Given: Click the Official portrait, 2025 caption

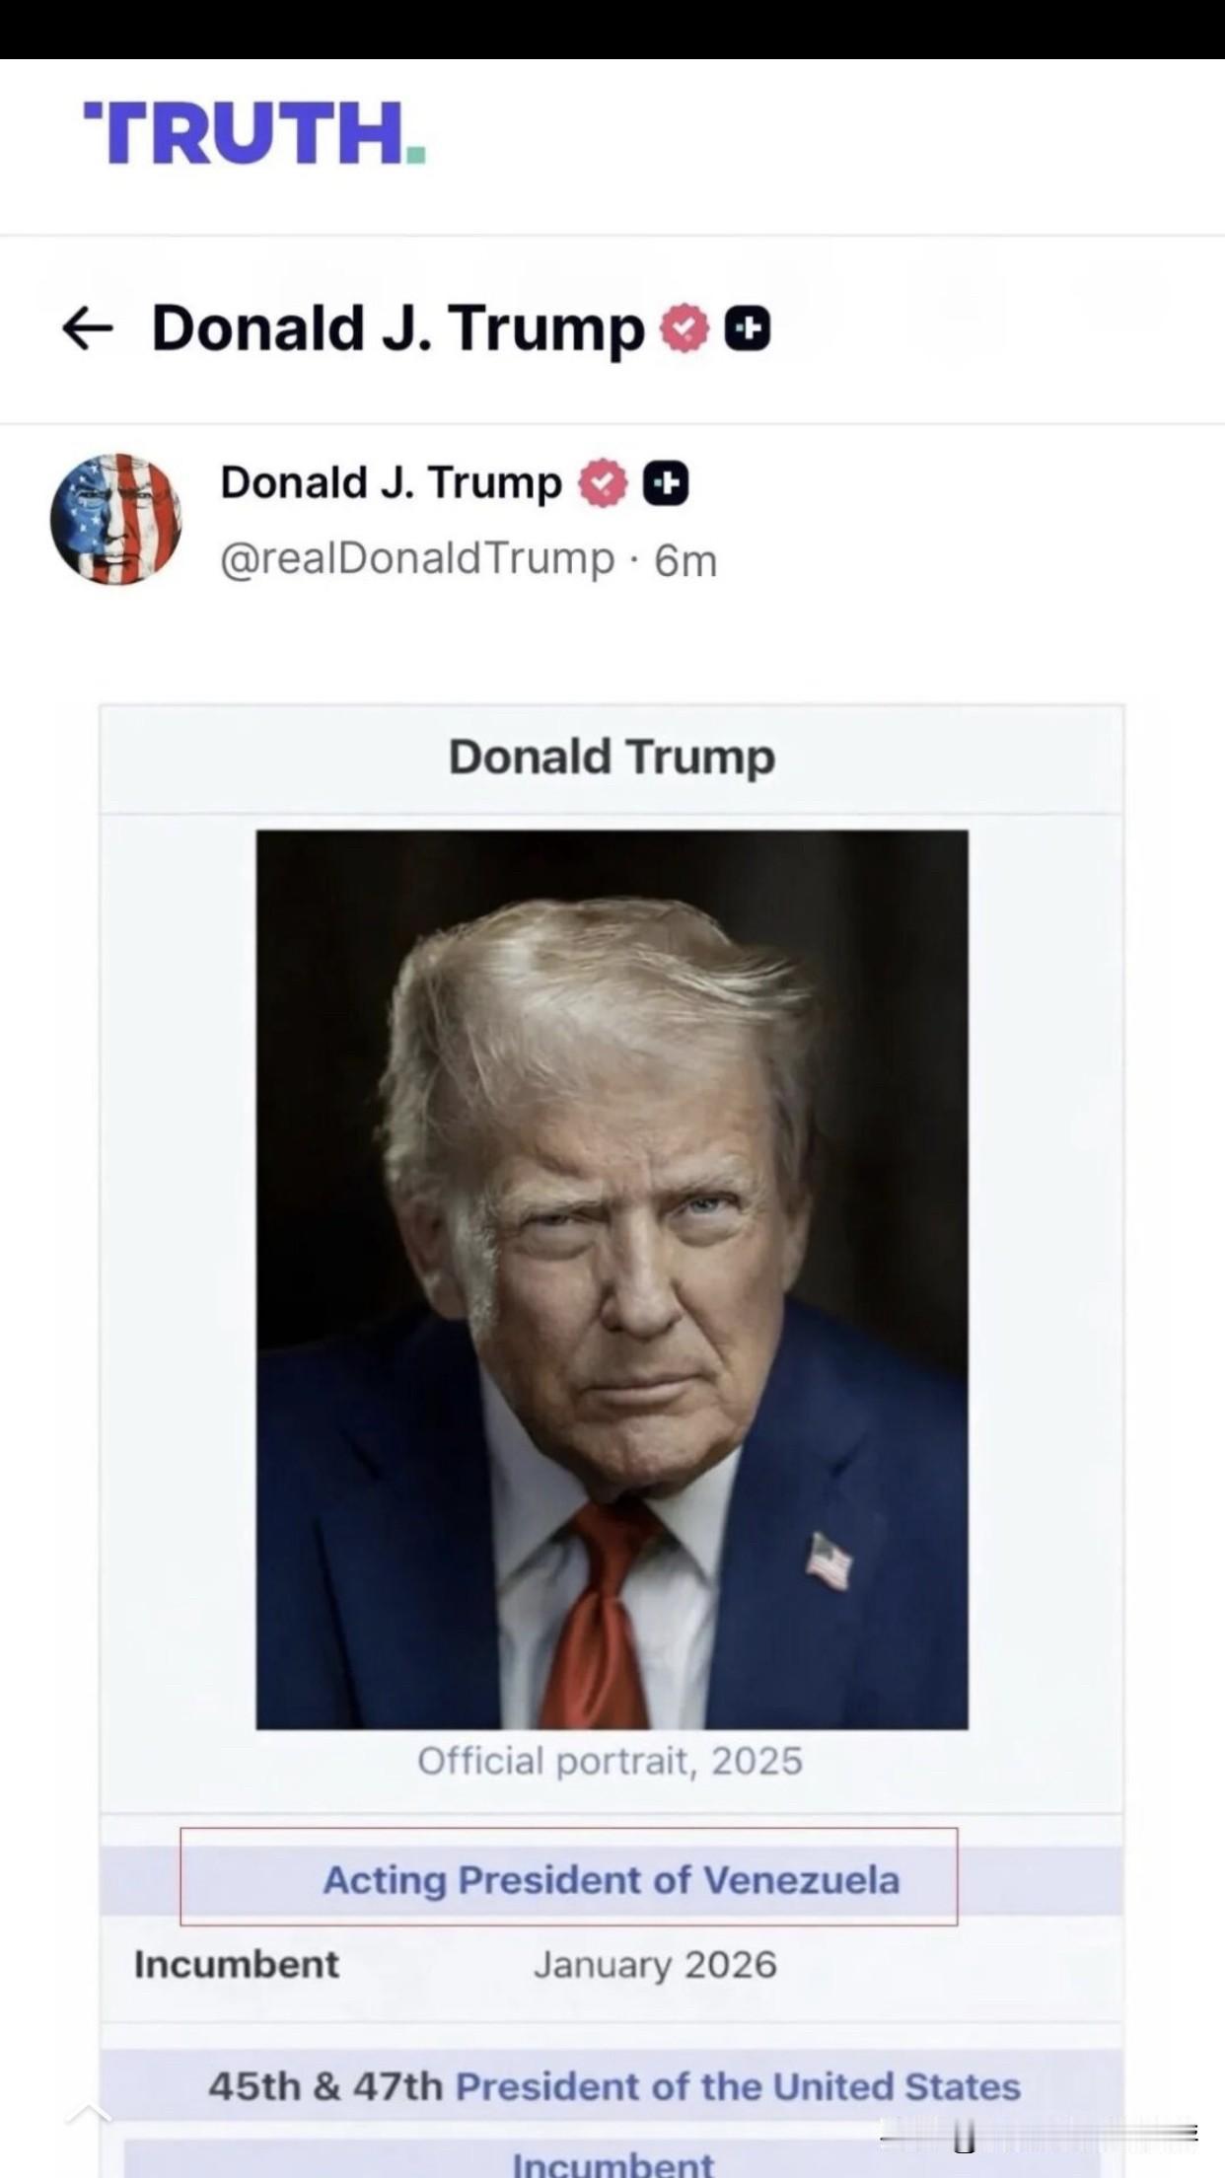Looking at the screenshot, I should [611, 1761].
